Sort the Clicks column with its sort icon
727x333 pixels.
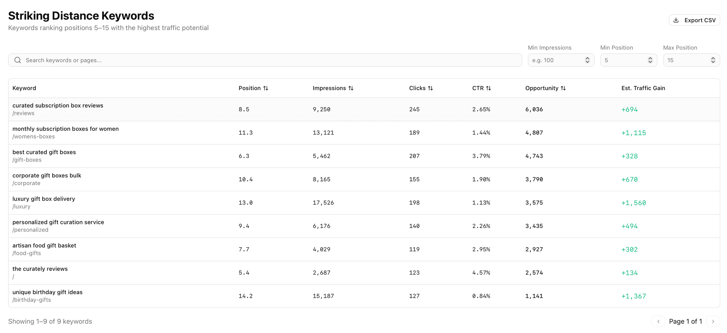click(431, 88)
